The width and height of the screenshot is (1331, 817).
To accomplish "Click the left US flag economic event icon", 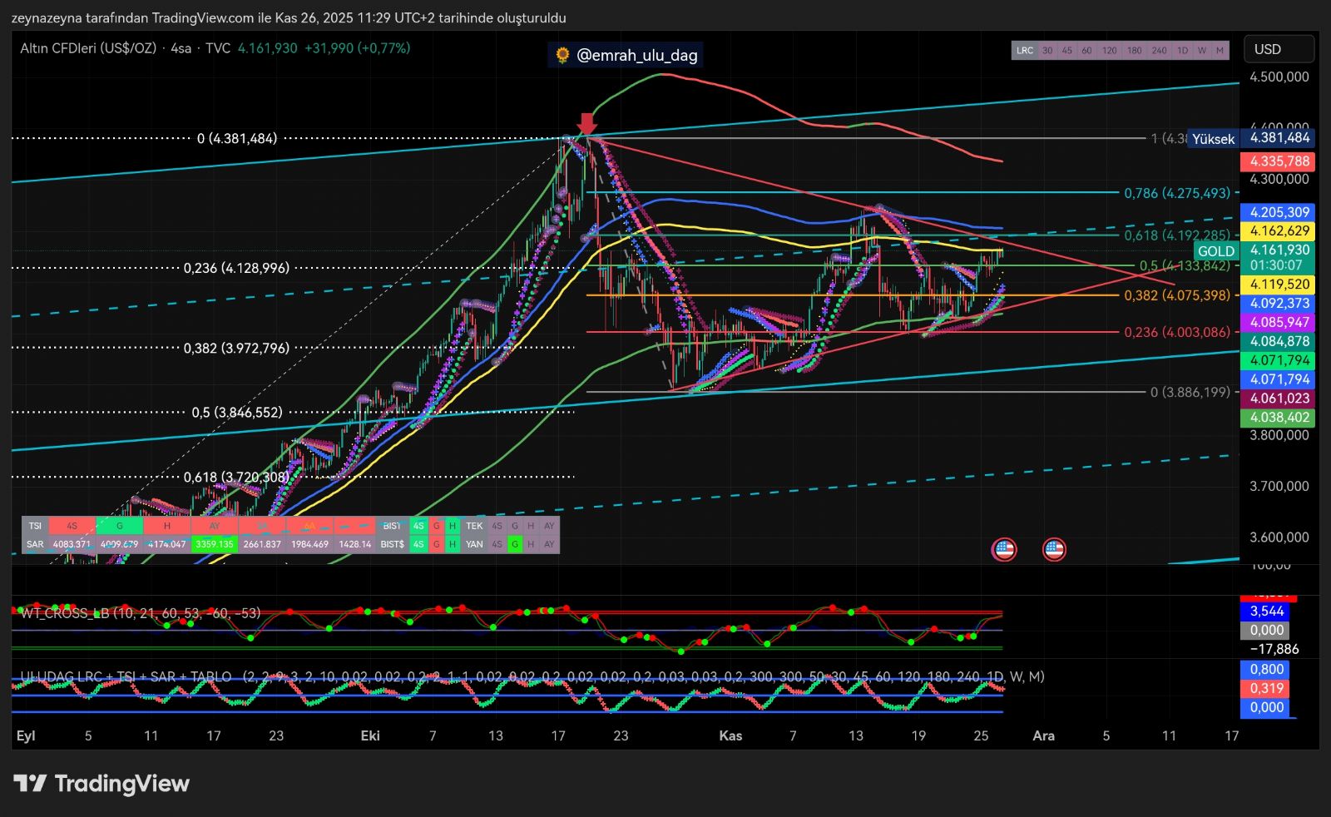I will (x=1004, y=549).
